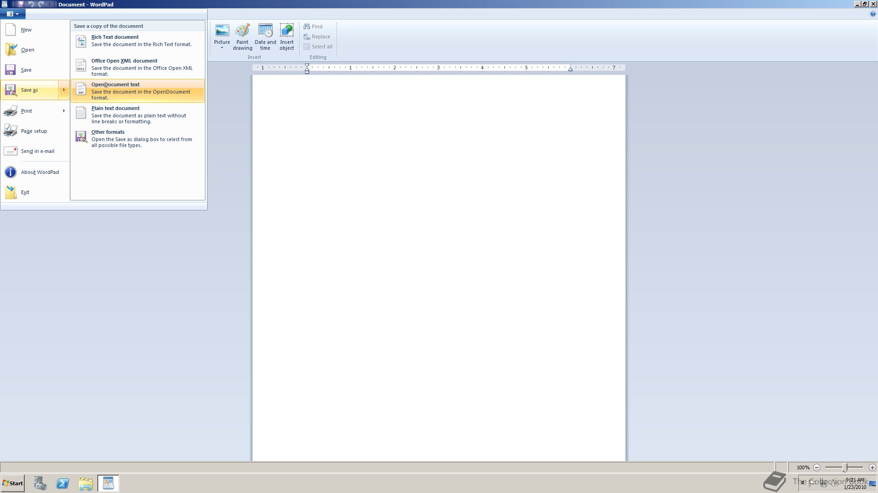
Task: Click the zoom slider handle
Action: tap(845, 467)
